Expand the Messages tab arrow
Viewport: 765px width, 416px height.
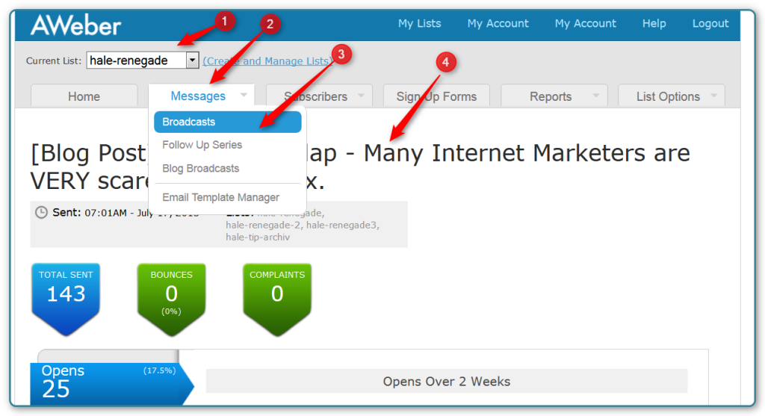coord(244,95)
